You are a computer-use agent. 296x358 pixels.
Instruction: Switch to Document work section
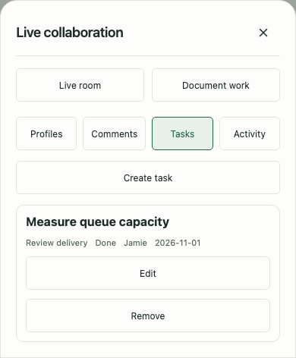click(216, 85)
